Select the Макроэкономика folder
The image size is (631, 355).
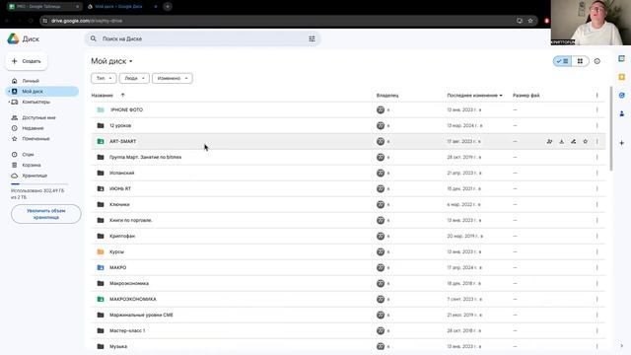[348, 283]
